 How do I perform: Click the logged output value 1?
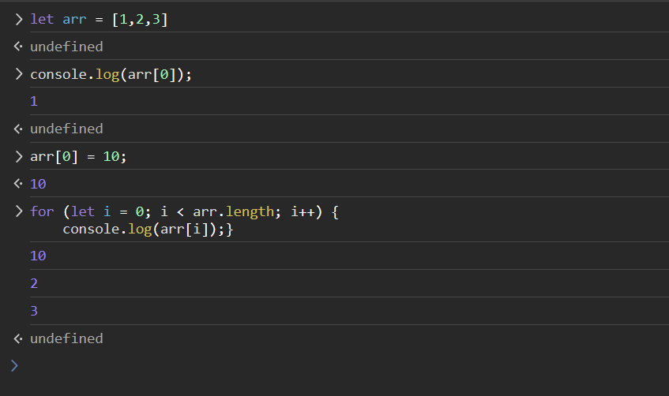pos(34,102)
